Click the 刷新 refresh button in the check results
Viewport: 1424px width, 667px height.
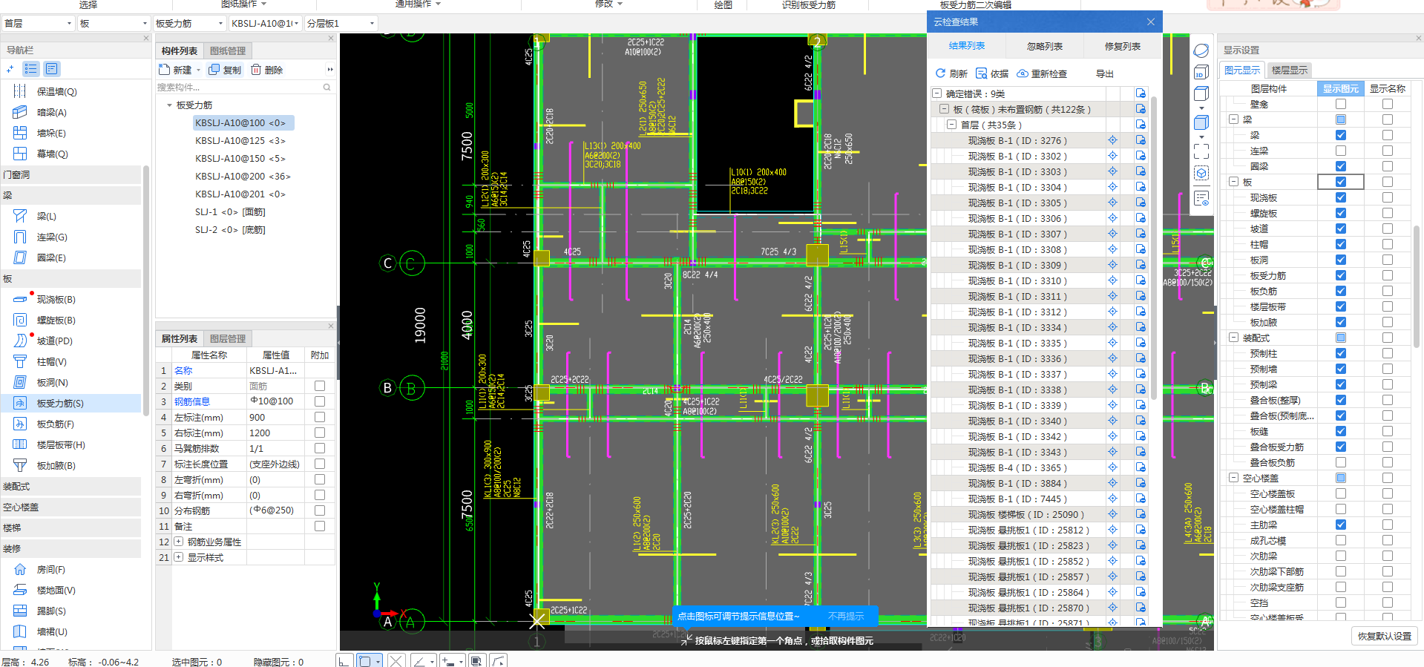(x=951, y=73)
